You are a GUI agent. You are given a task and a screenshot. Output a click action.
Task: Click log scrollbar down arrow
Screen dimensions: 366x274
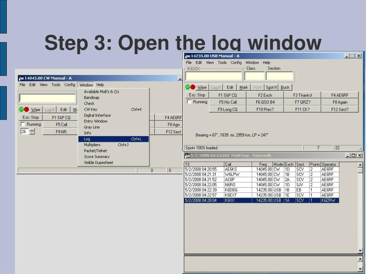[360, 251]
